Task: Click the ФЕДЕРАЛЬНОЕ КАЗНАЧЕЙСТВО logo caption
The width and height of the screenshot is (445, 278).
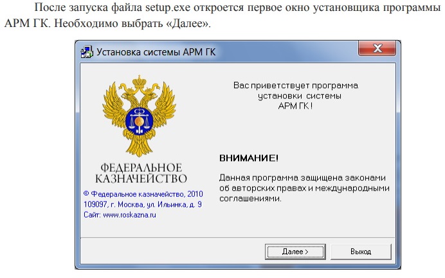Action: pos(141,173)
